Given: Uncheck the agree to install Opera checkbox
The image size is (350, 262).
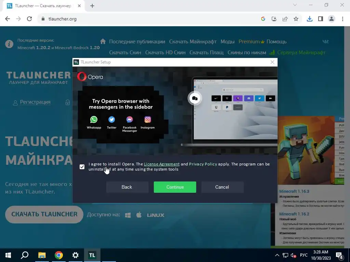Looking at the screenshot, I should [82, 166].
